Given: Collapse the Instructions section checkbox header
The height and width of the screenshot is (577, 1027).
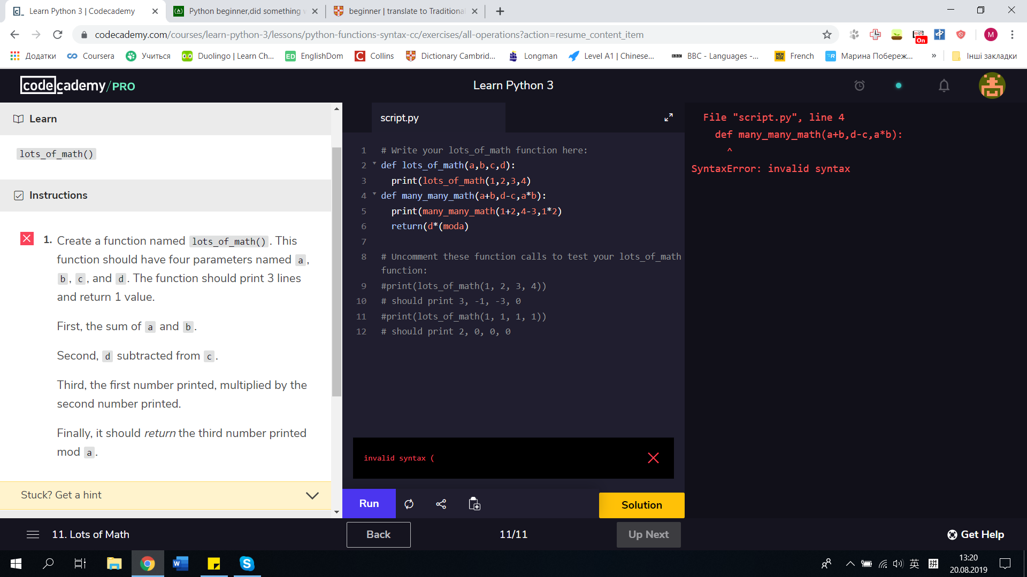Looking at the screenshot, I should coord(19,196).
